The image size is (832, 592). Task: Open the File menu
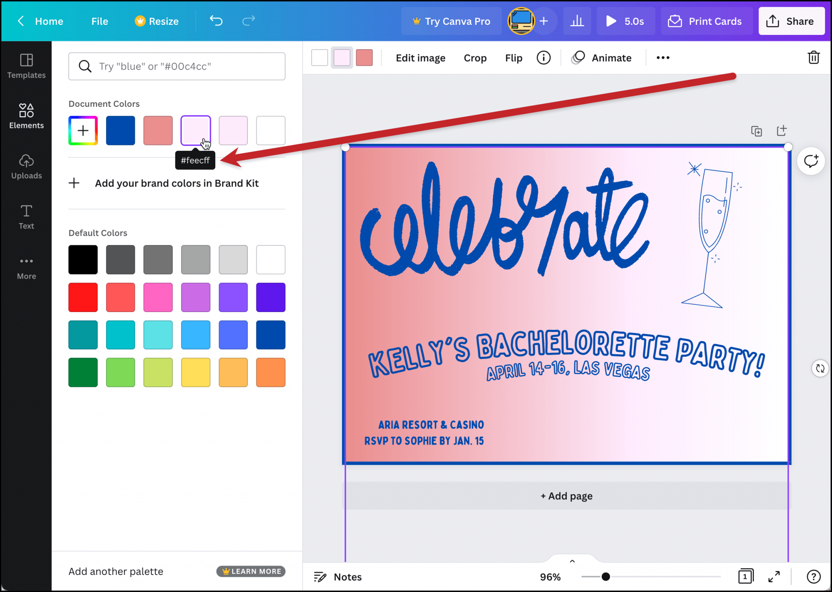click(x=100, y=21)
